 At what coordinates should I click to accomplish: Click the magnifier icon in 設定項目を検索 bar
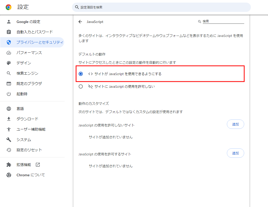[x=77, y=7]
